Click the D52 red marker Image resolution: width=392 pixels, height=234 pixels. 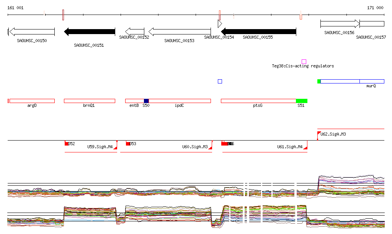pyautogui.click(x=67, y=144)
